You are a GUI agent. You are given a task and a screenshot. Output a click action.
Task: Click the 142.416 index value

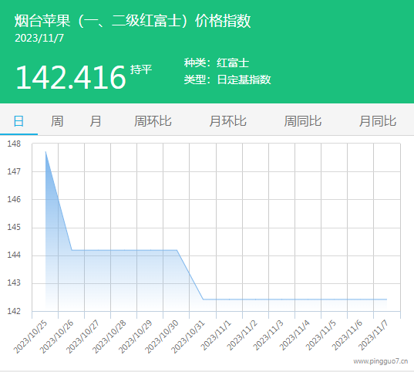pos(71,77)
